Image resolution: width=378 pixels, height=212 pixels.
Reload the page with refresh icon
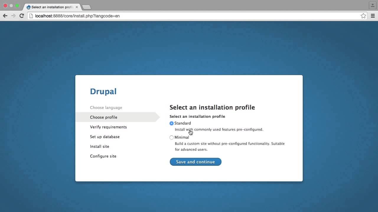[x=22, y=16]
